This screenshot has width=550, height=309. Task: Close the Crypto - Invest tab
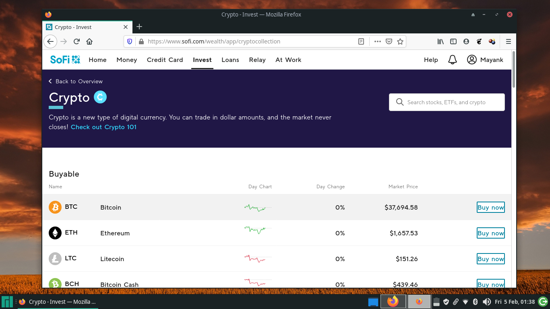(x=126, y=27)
